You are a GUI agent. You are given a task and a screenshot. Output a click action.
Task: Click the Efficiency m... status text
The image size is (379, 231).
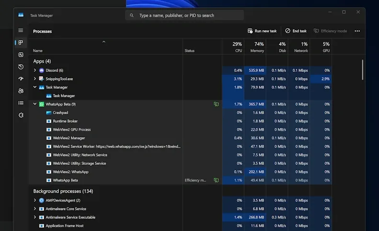click(x=195, y=181)
